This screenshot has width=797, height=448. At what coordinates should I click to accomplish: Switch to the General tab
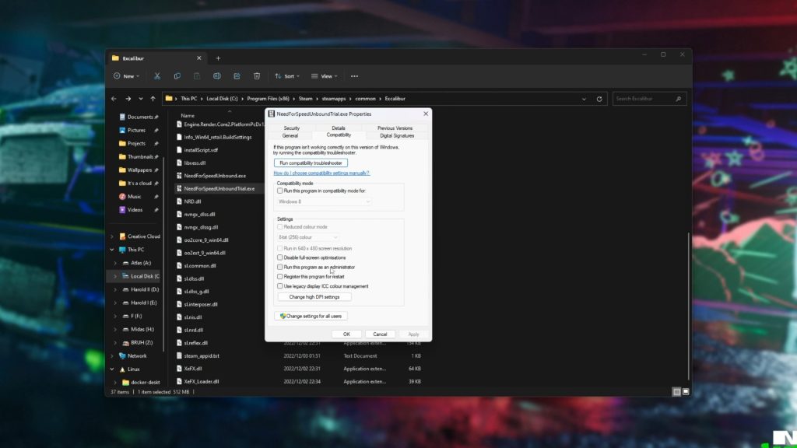click(290, 135)
